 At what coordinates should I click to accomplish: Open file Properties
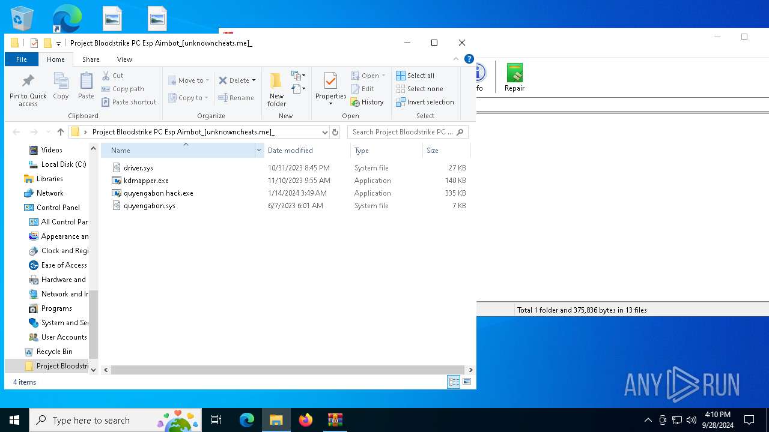click(331, 89)
